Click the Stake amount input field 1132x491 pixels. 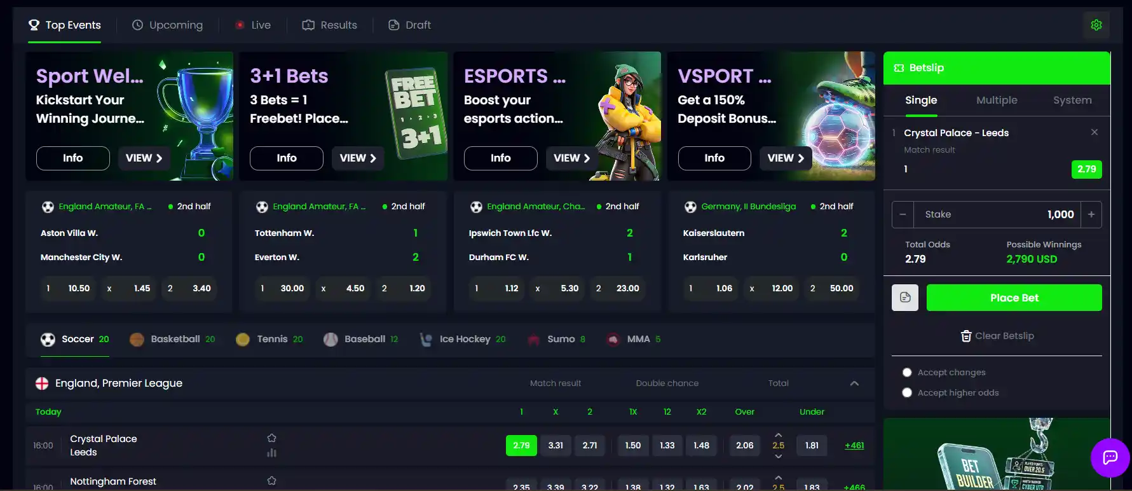pyautogui.click(x=997, y=214)
